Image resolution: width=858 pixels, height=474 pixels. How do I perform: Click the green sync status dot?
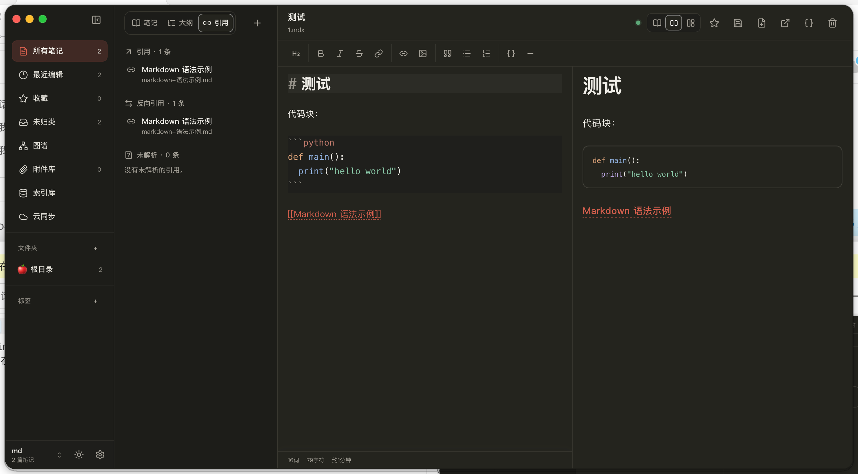[638, 23]
